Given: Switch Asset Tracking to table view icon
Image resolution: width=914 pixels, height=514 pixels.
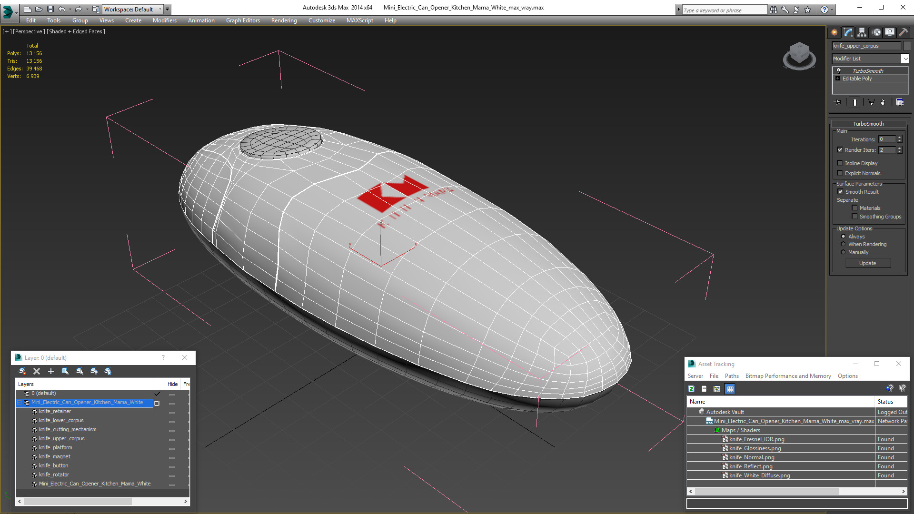Looking at the screenshot, I should point(730,389).
